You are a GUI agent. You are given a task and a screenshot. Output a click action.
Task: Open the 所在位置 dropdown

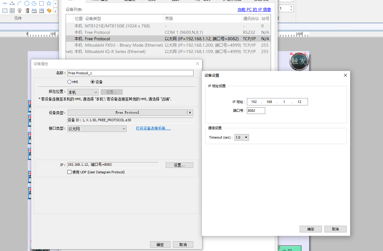[x=83, y=92]
